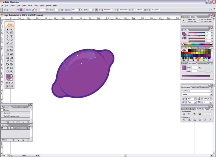Switch to the Brushes tab
Screen dimensions: 216x157
(193, 48)
